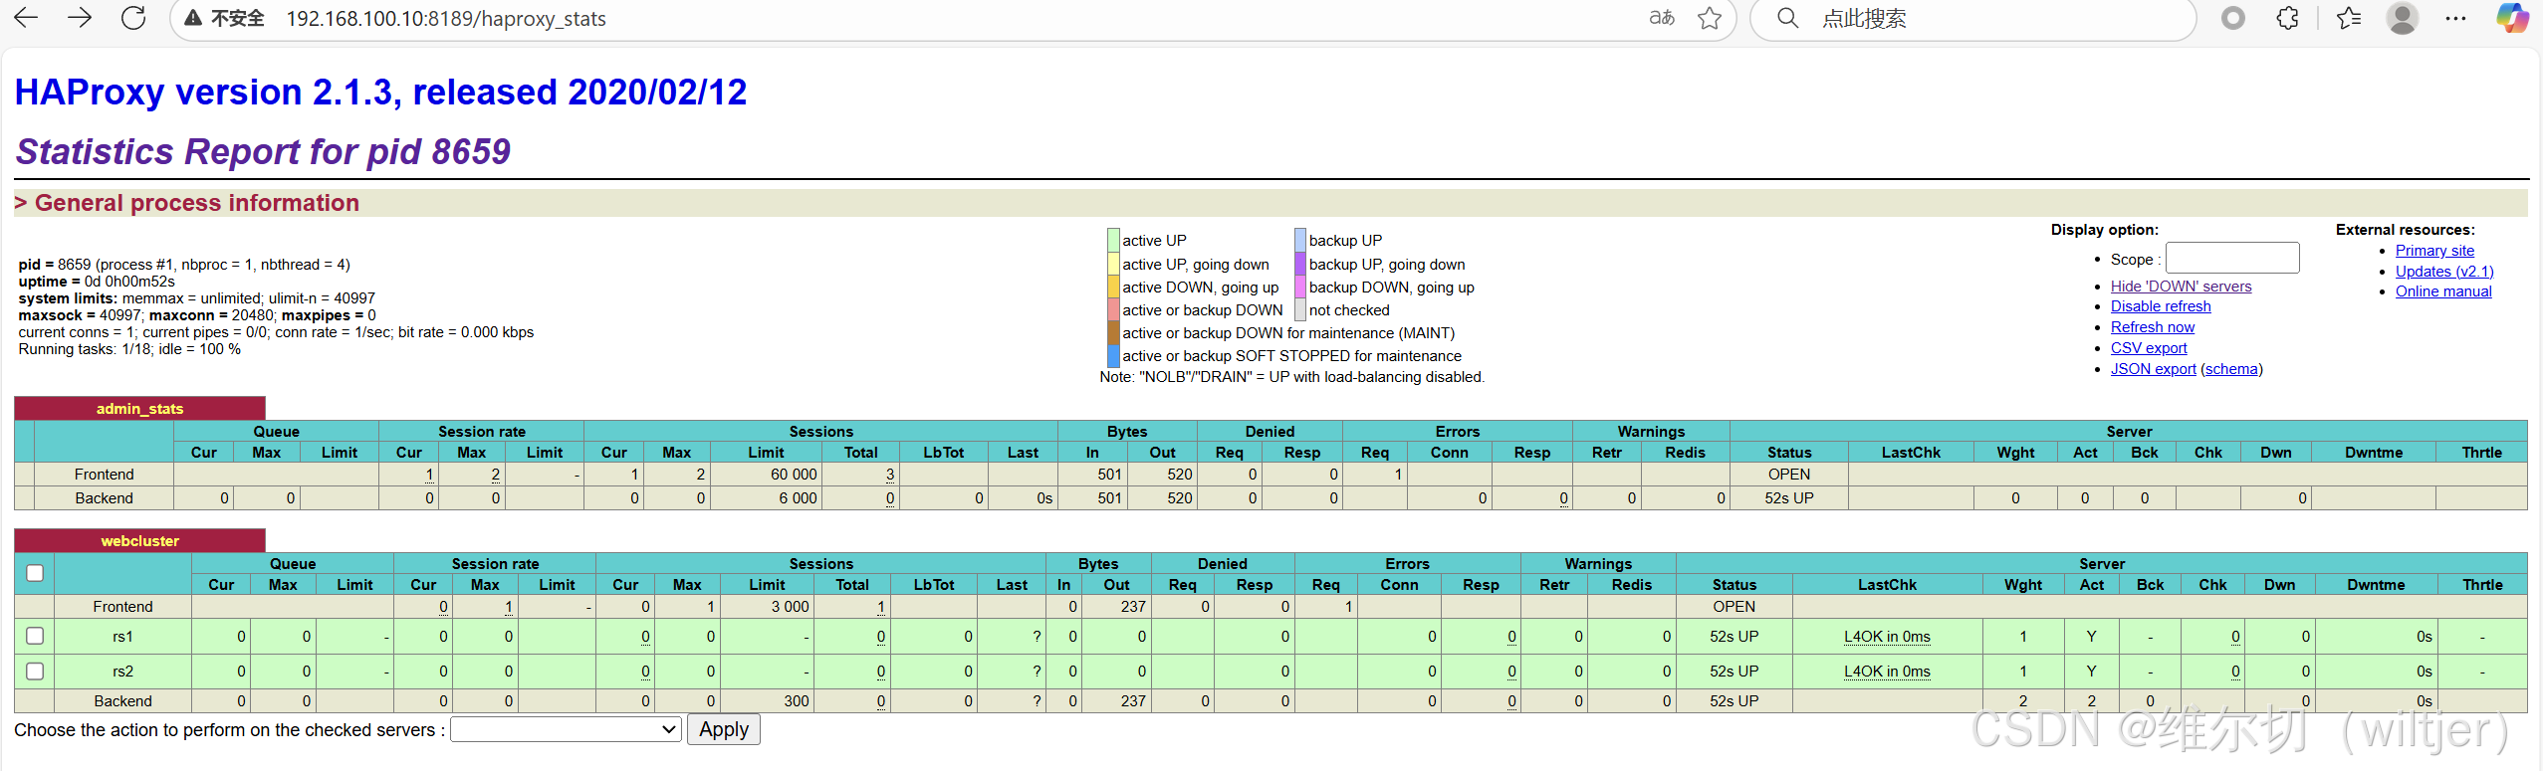
Task: Open the read aloud/translate icon in address bar
Action: [1661, 18]
